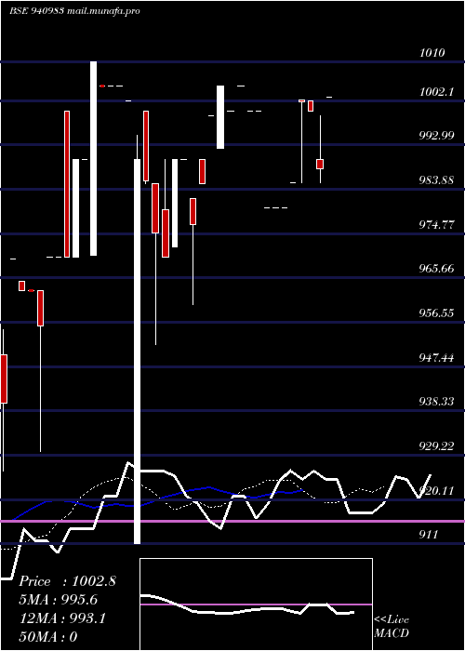Select the 1010 price axis label
The height and width of the screenshot is (651, 465).
pyautogui.click(x=432, y=53)
